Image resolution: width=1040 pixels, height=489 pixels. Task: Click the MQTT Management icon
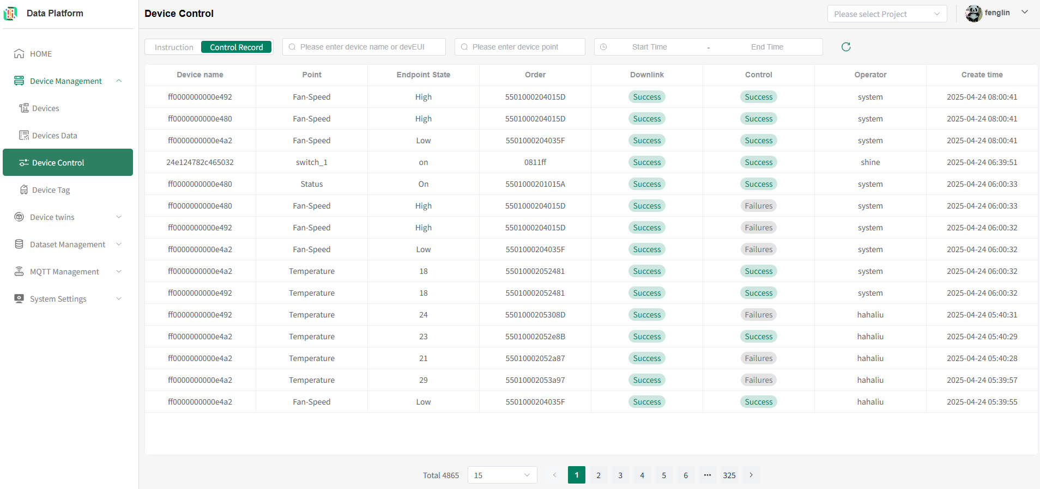click(19, 271)
